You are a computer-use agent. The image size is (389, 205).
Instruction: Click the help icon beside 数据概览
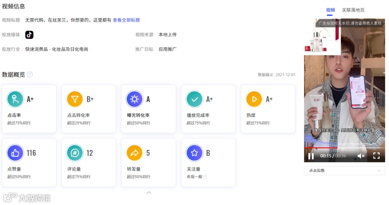click(x=30, y=74)
